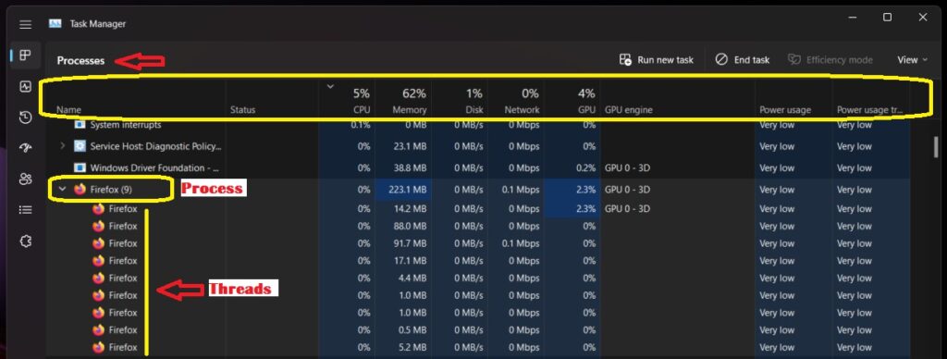Click Firefox icon in 0.5 MB row
Screen dimensions: 947x359
[98, 330]
